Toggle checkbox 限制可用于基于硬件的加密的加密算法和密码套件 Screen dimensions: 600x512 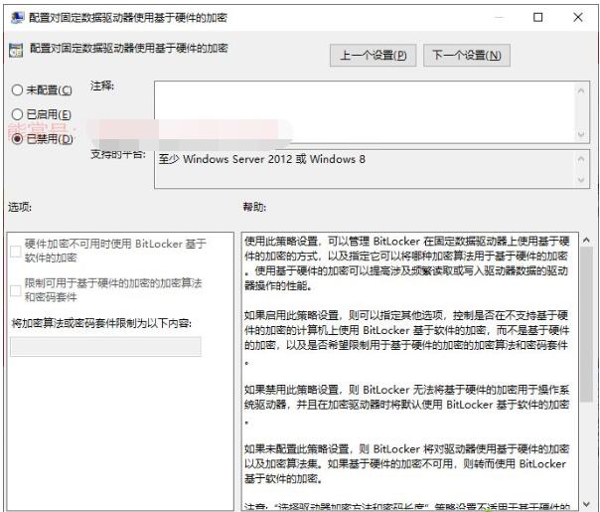(16, 290)
